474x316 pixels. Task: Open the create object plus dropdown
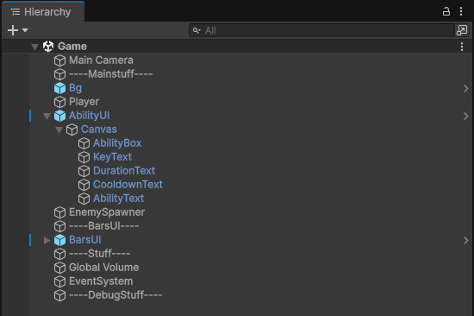17,30
